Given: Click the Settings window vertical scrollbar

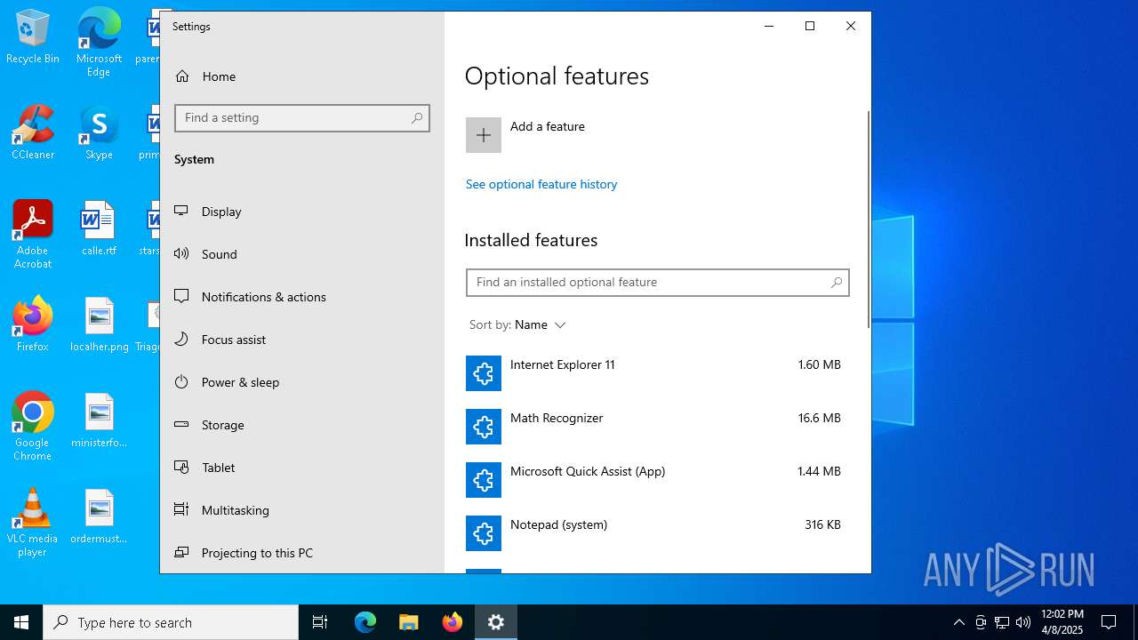Looking at the screenshot, I should tap(869, 220).
